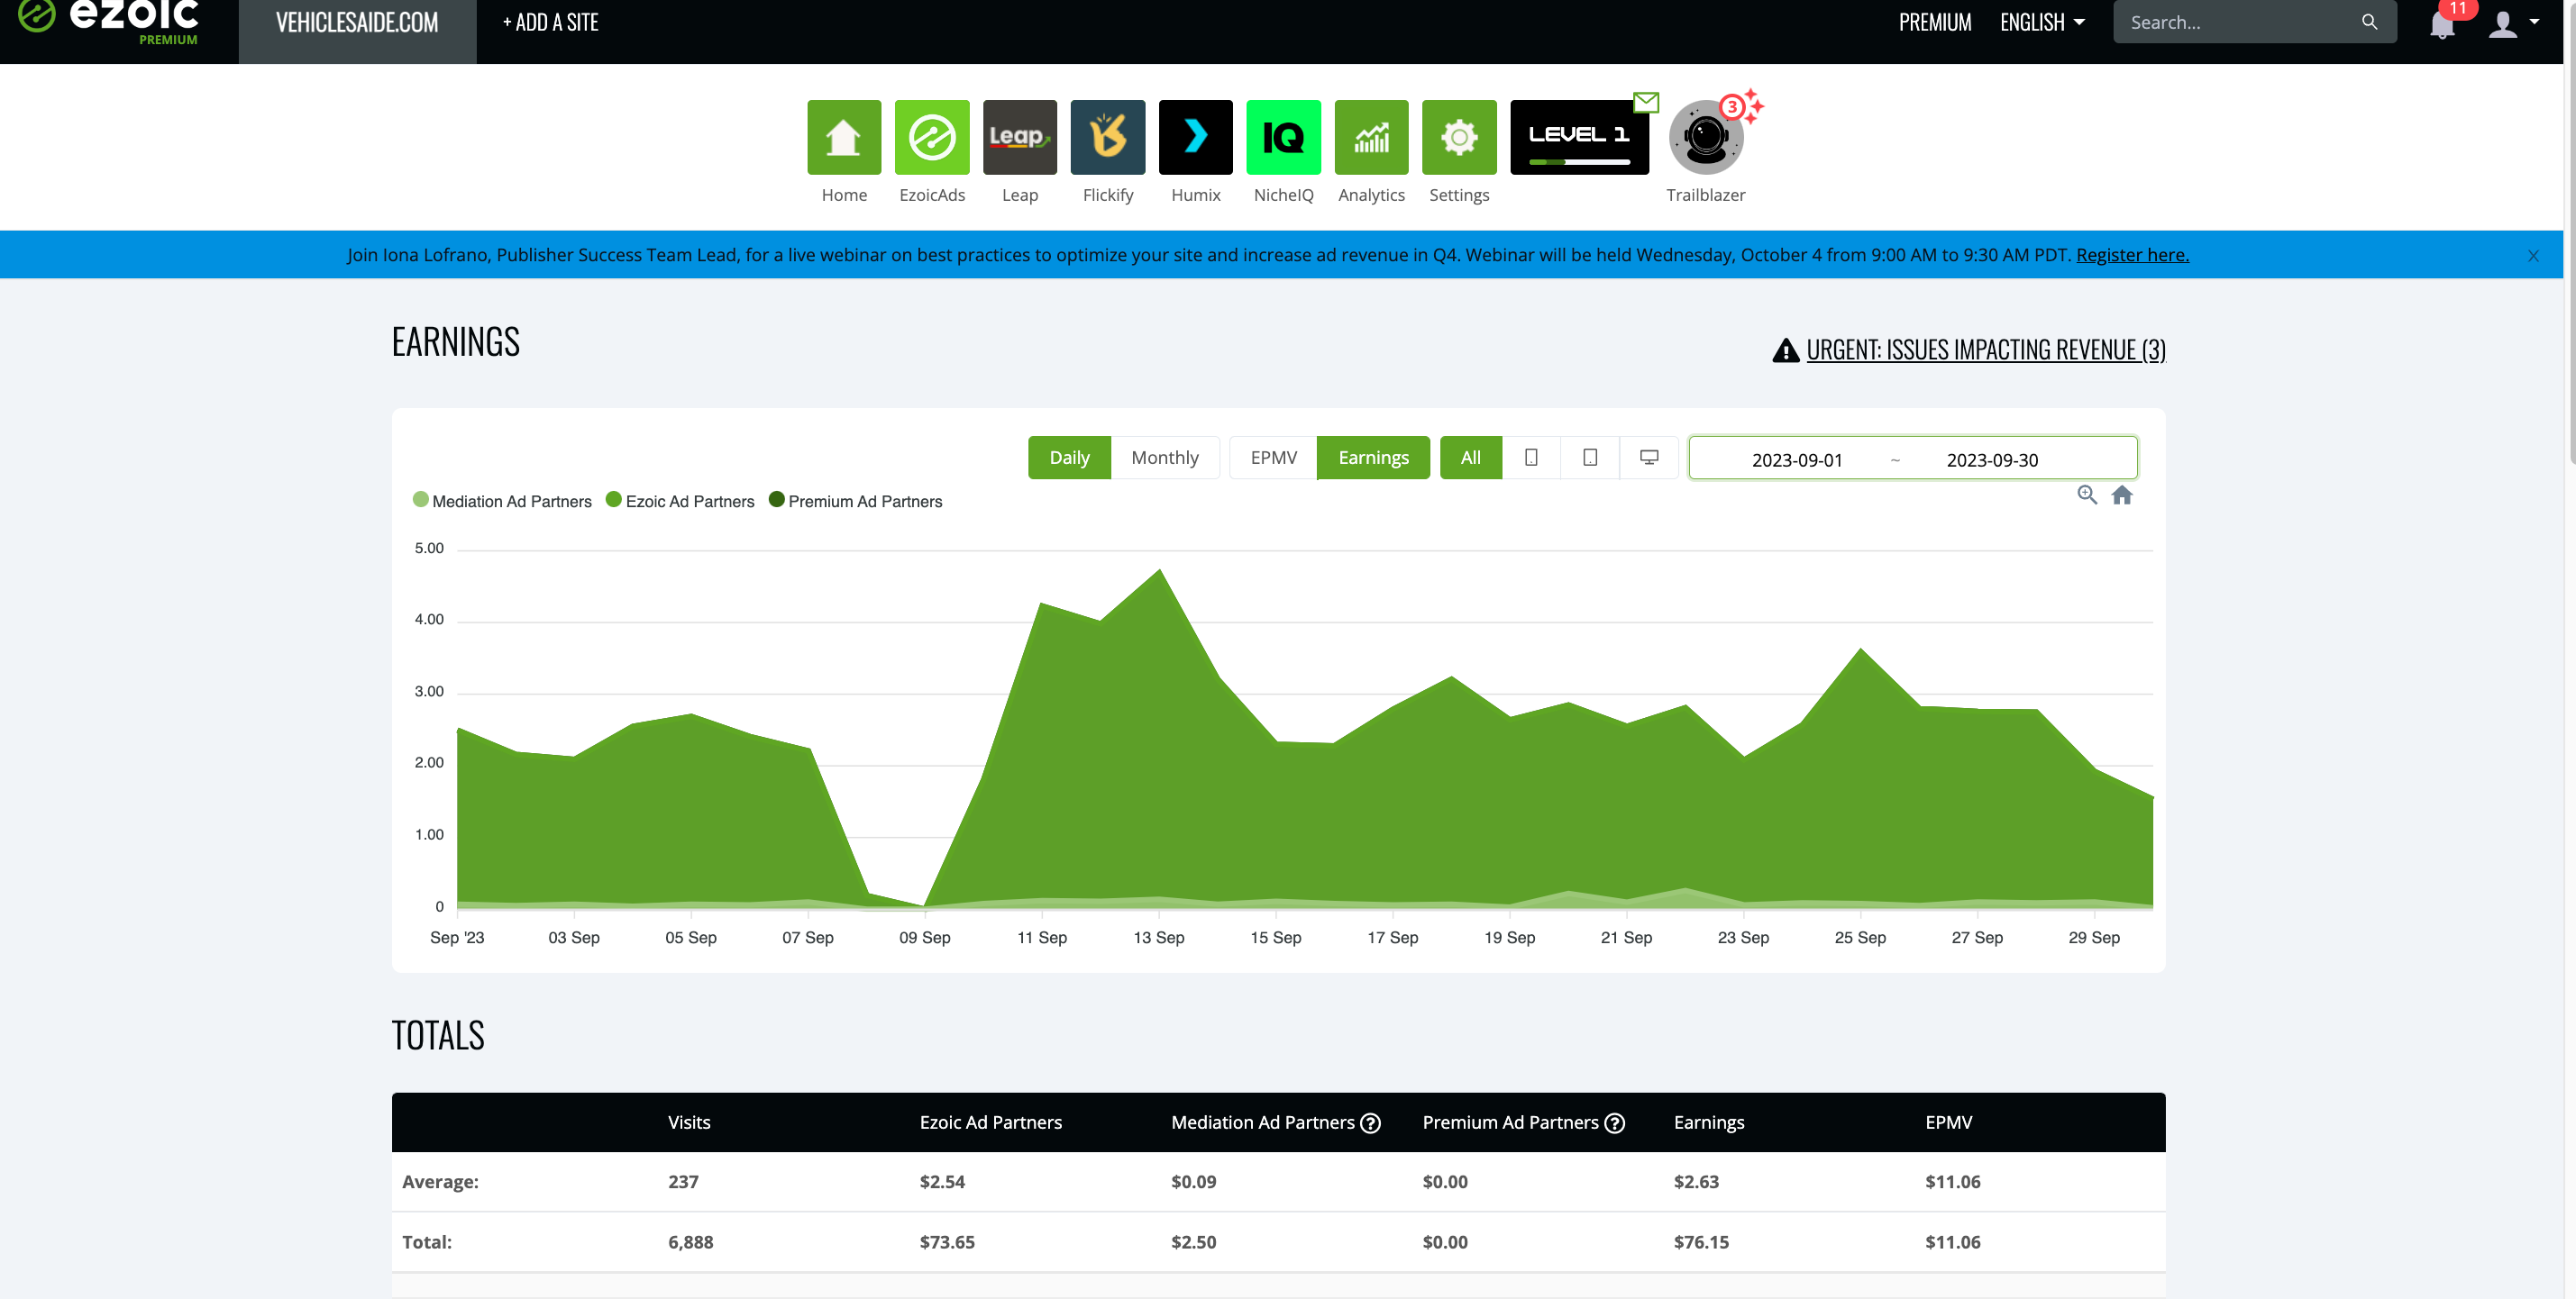Open the Analytics icon

1371,137
